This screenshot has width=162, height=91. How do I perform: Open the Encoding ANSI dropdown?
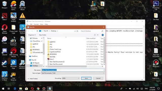coord(71,78)
